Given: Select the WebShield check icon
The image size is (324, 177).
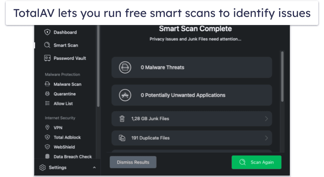Looking at the screenshot, I should pos(47,147).
